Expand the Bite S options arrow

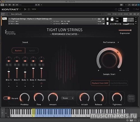tap(9, 86)
